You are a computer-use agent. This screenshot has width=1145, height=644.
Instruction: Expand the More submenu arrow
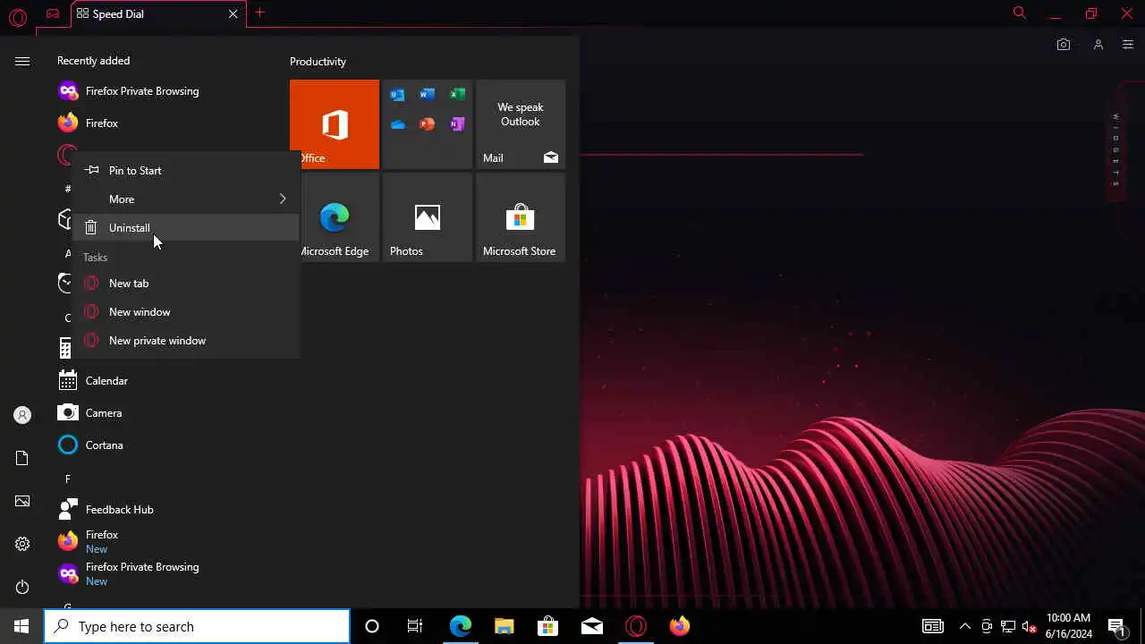click(x=283, y=199)
